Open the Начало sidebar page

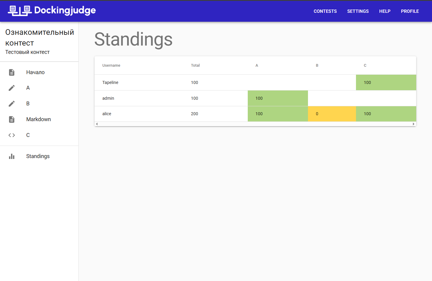pyautogui.click(x=35, y=72)
